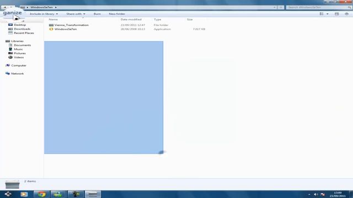Open the fourth taskbar application icon
The image size is (353, 198).
click(76, 194)
